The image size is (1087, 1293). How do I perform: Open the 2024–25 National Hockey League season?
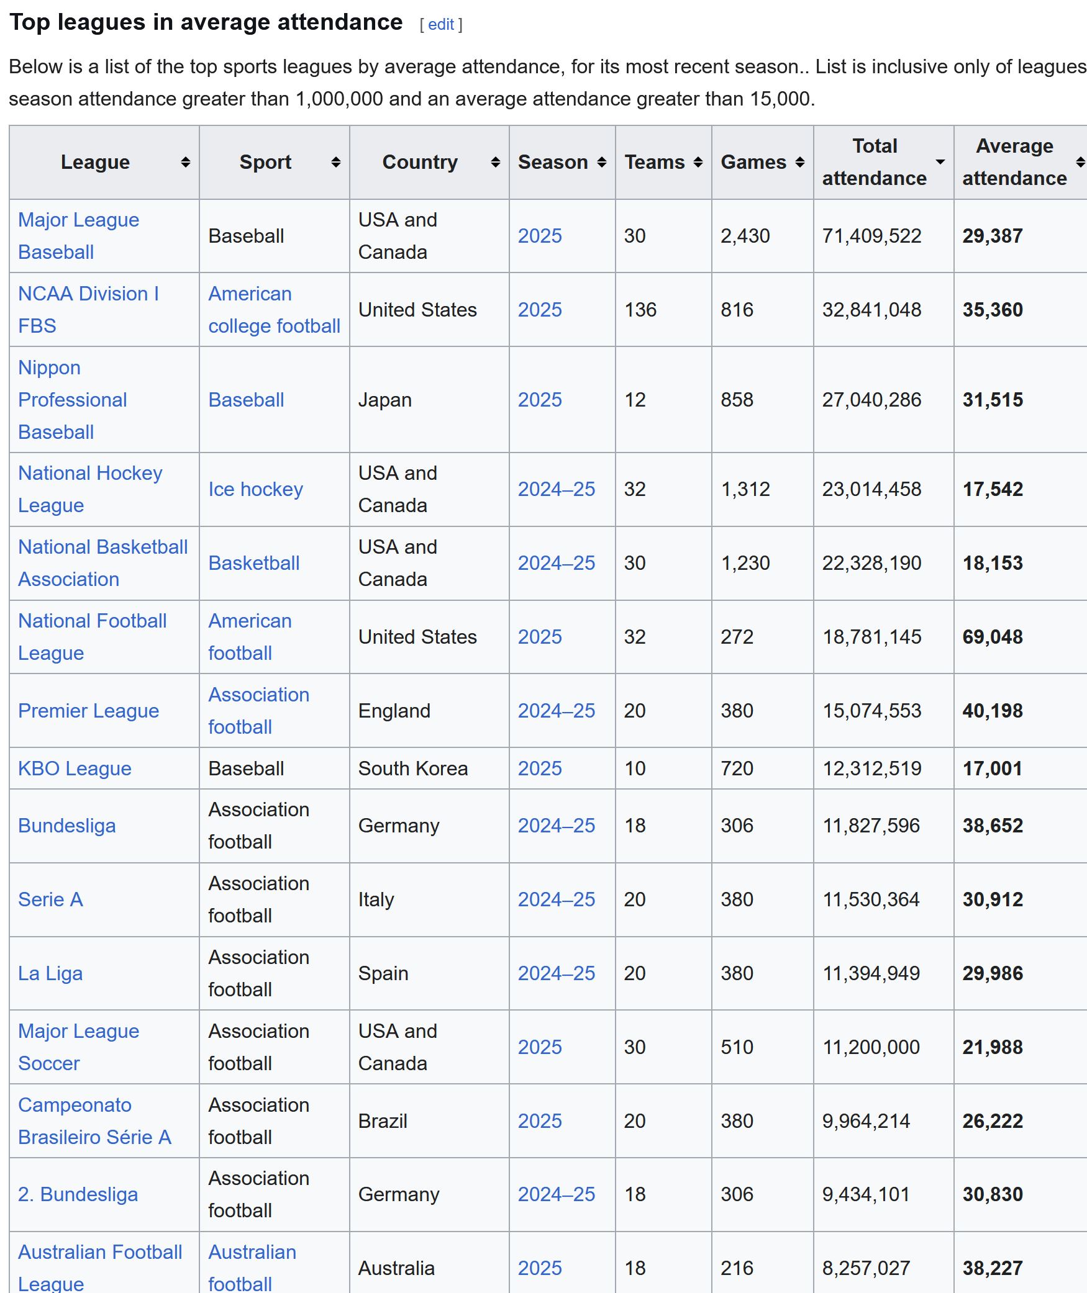coord(557,489)
